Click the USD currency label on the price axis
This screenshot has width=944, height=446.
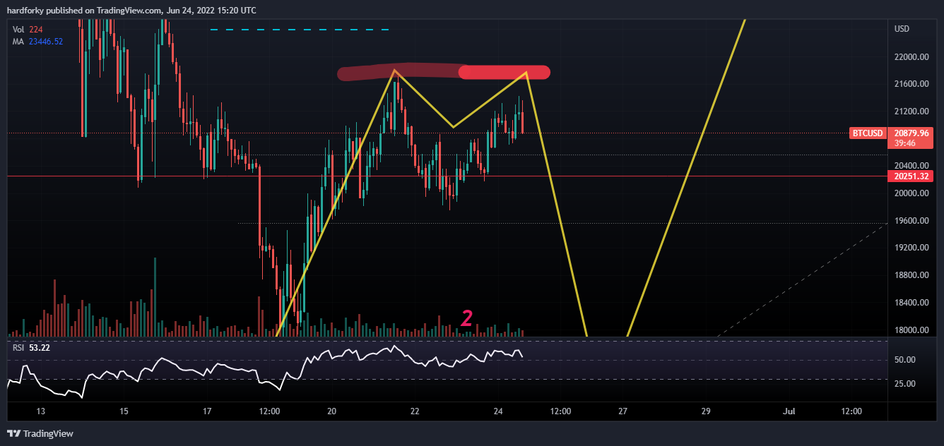[x=902, y=29]
